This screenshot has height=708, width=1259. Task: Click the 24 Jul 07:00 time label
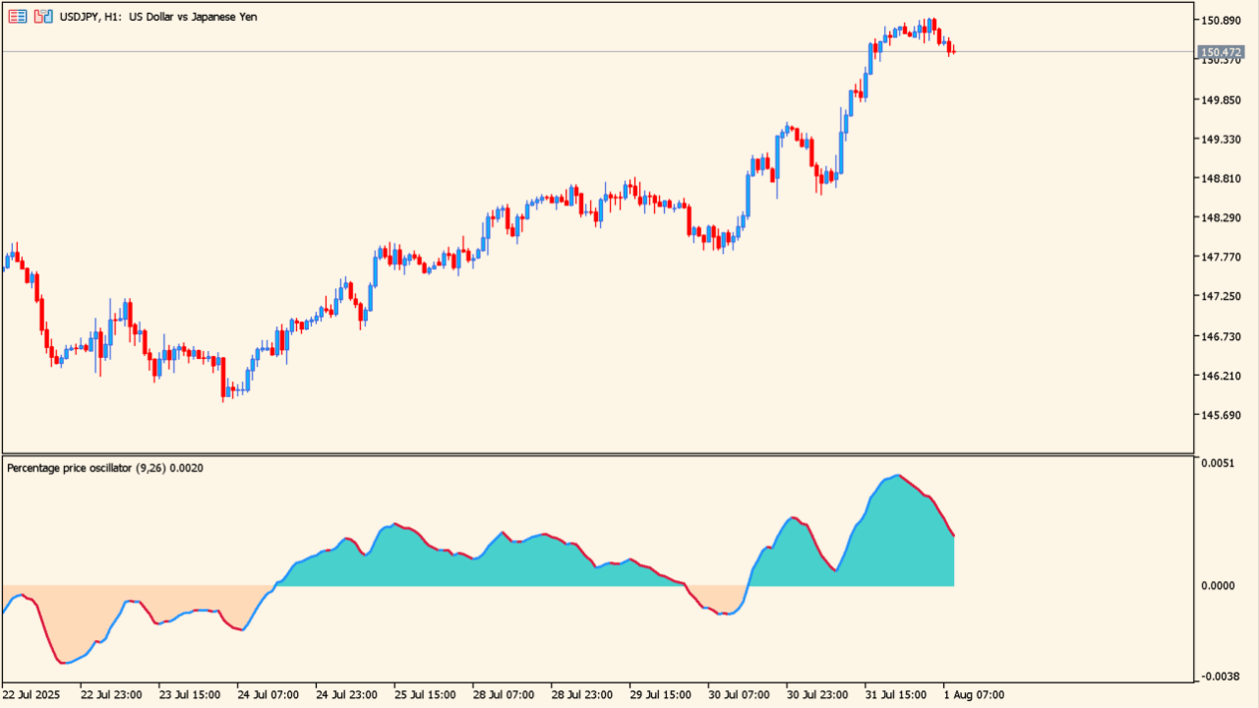coord(267,694)
